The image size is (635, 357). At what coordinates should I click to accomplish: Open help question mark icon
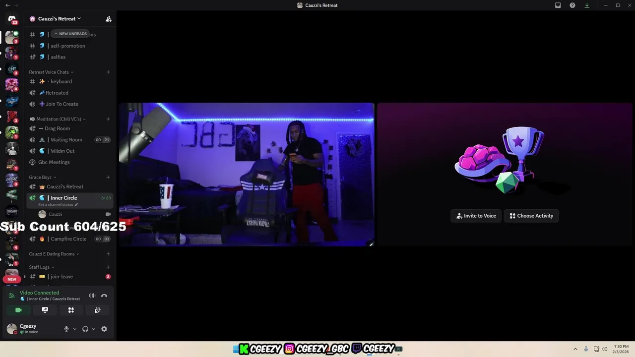coord(572,5)
